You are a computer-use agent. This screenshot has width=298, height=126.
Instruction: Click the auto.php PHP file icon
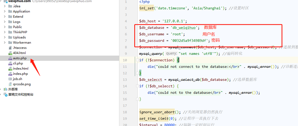tap(10, 58)
